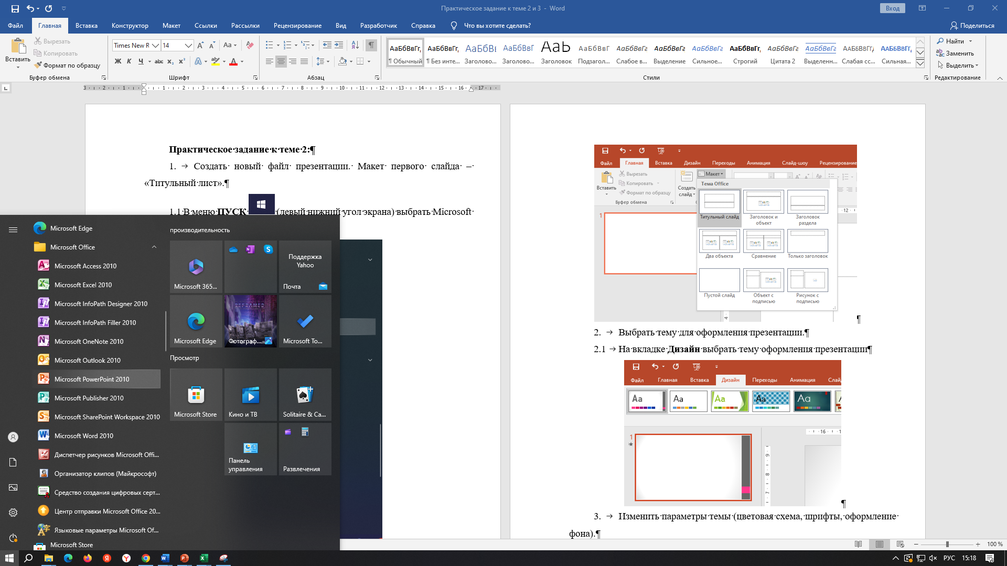1007x566 pixels.
Task: Open the Select (Выделить) dropdown
Action: tap(958, 66)
